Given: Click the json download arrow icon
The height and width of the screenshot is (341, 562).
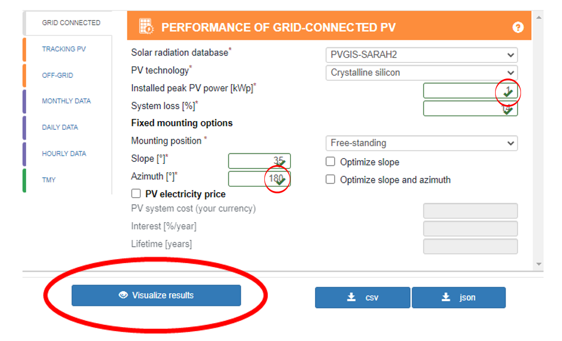Looking at the screenshot, I should (x=445, y=297).
